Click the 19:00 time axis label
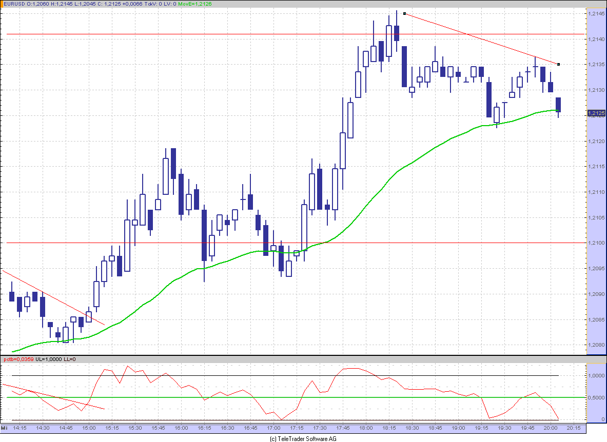This screenshot has width=607, height=442. (458, 428)
